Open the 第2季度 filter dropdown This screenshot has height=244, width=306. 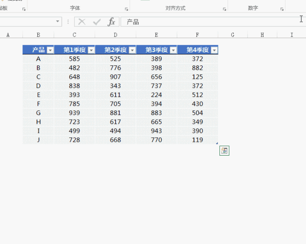coord(132,50)
